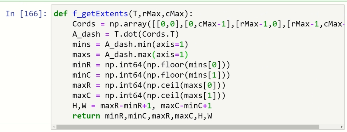Click the right arrow of horizontal scrollbar
This screenshot has height=132, width=347.
[342, 127]
